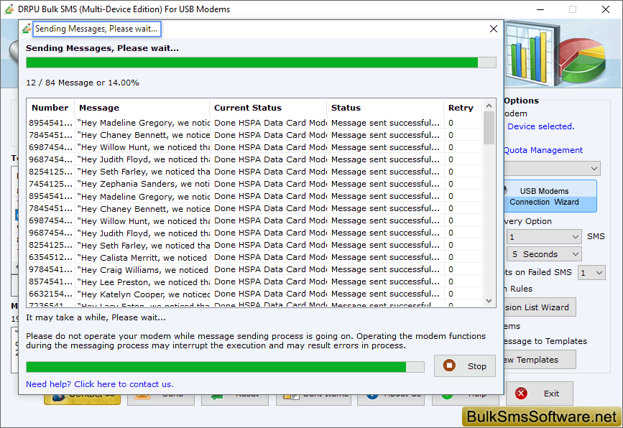623x428 pixels.
Task: Click the Exit button in main window
Action: pyautogui.click(x=539, y=394)
